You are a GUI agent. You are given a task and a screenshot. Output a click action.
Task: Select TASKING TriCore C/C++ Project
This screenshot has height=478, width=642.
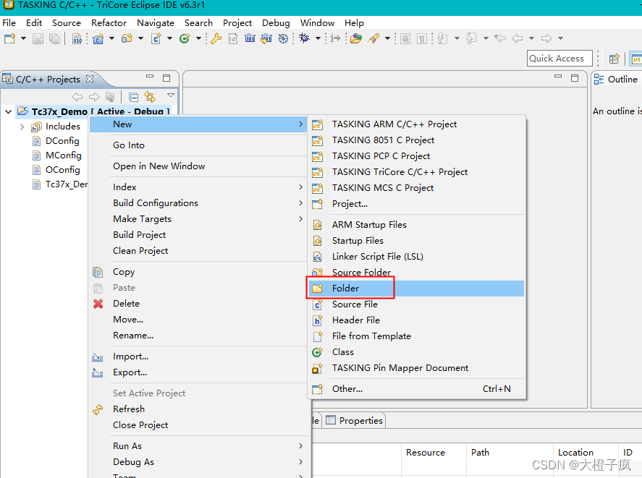click(415, 172)
